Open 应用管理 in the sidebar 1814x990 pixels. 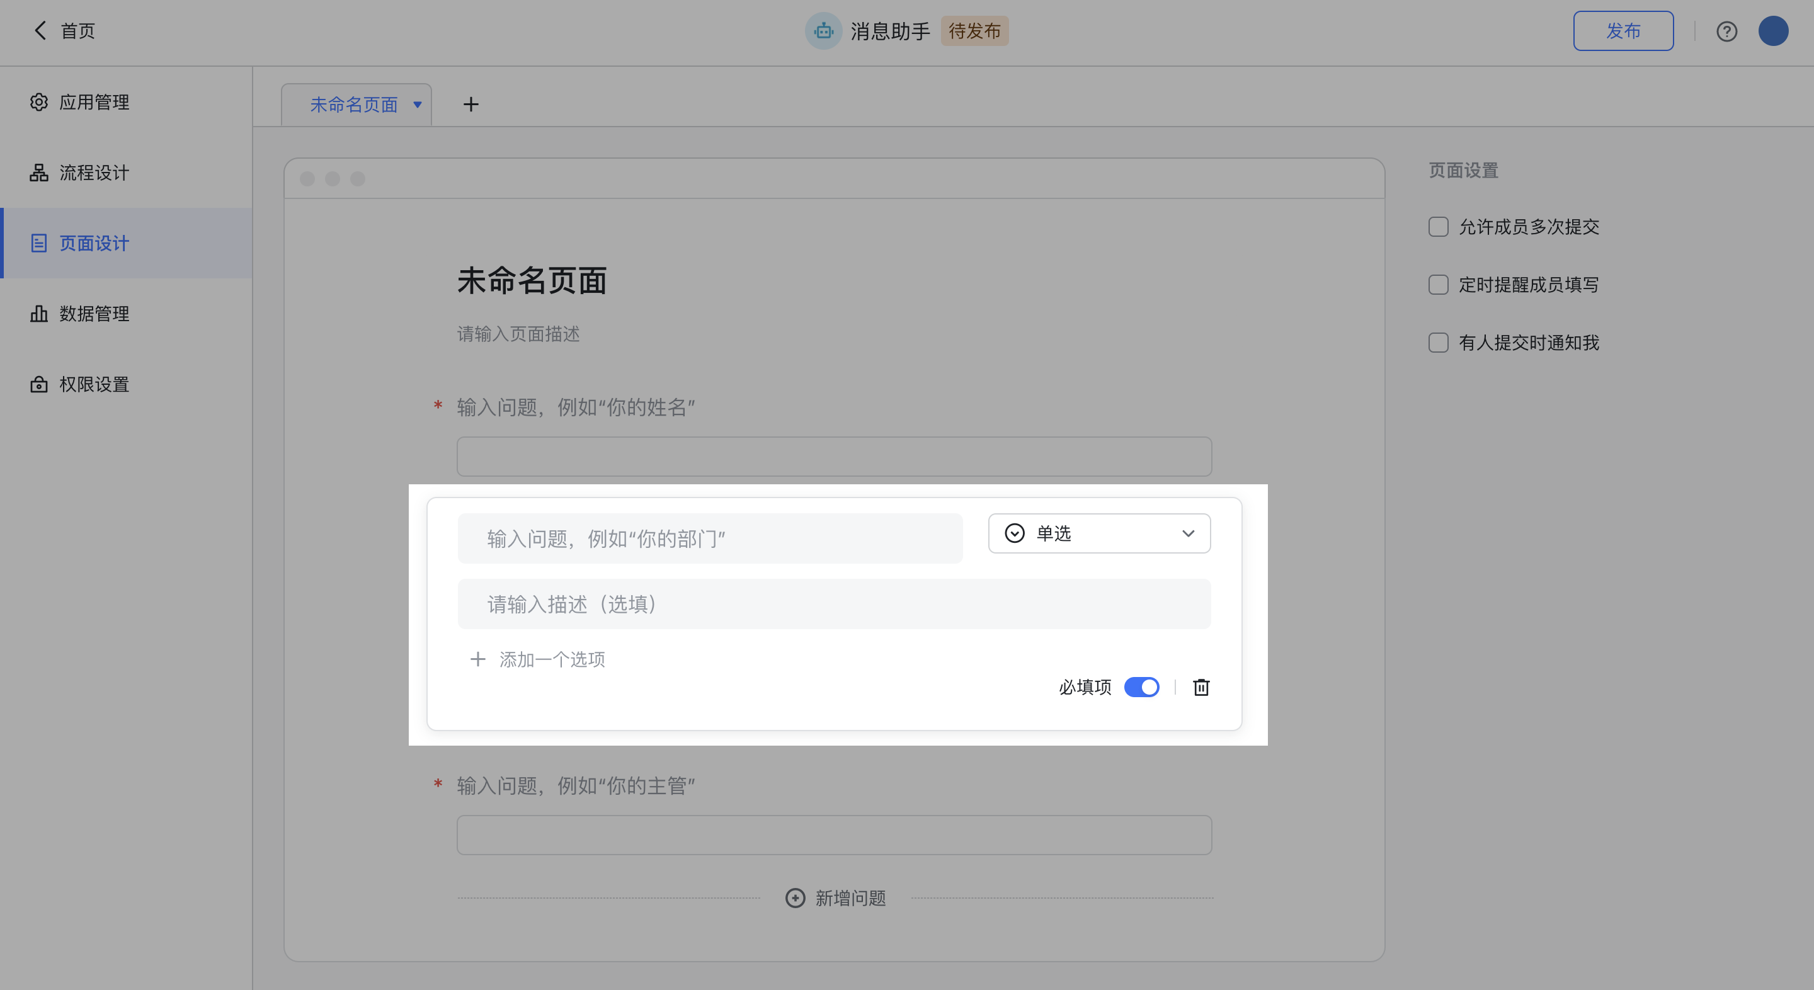pyautogui.click(x=126, y=102)
